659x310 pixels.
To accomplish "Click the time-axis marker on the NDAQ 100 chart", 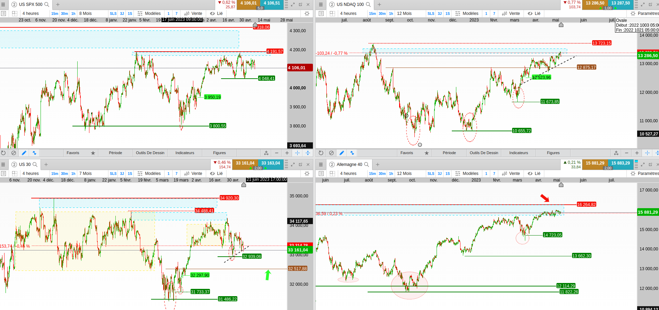I will (x=561, y=25).
